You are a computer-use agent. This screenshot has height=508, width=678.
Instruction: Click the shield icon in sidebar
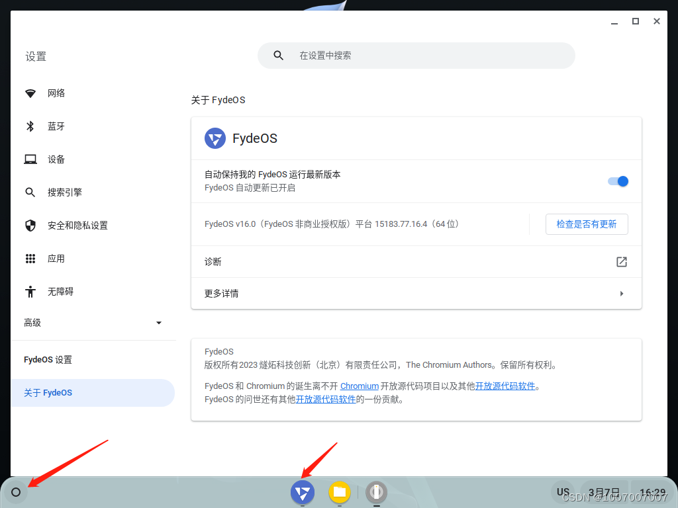click(30, 226)
